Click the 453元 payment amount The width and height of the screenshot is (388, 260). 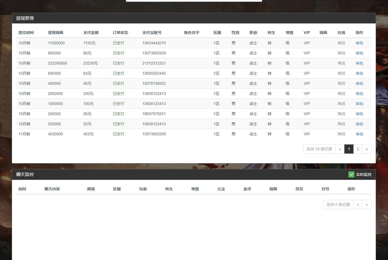point(88,134)
